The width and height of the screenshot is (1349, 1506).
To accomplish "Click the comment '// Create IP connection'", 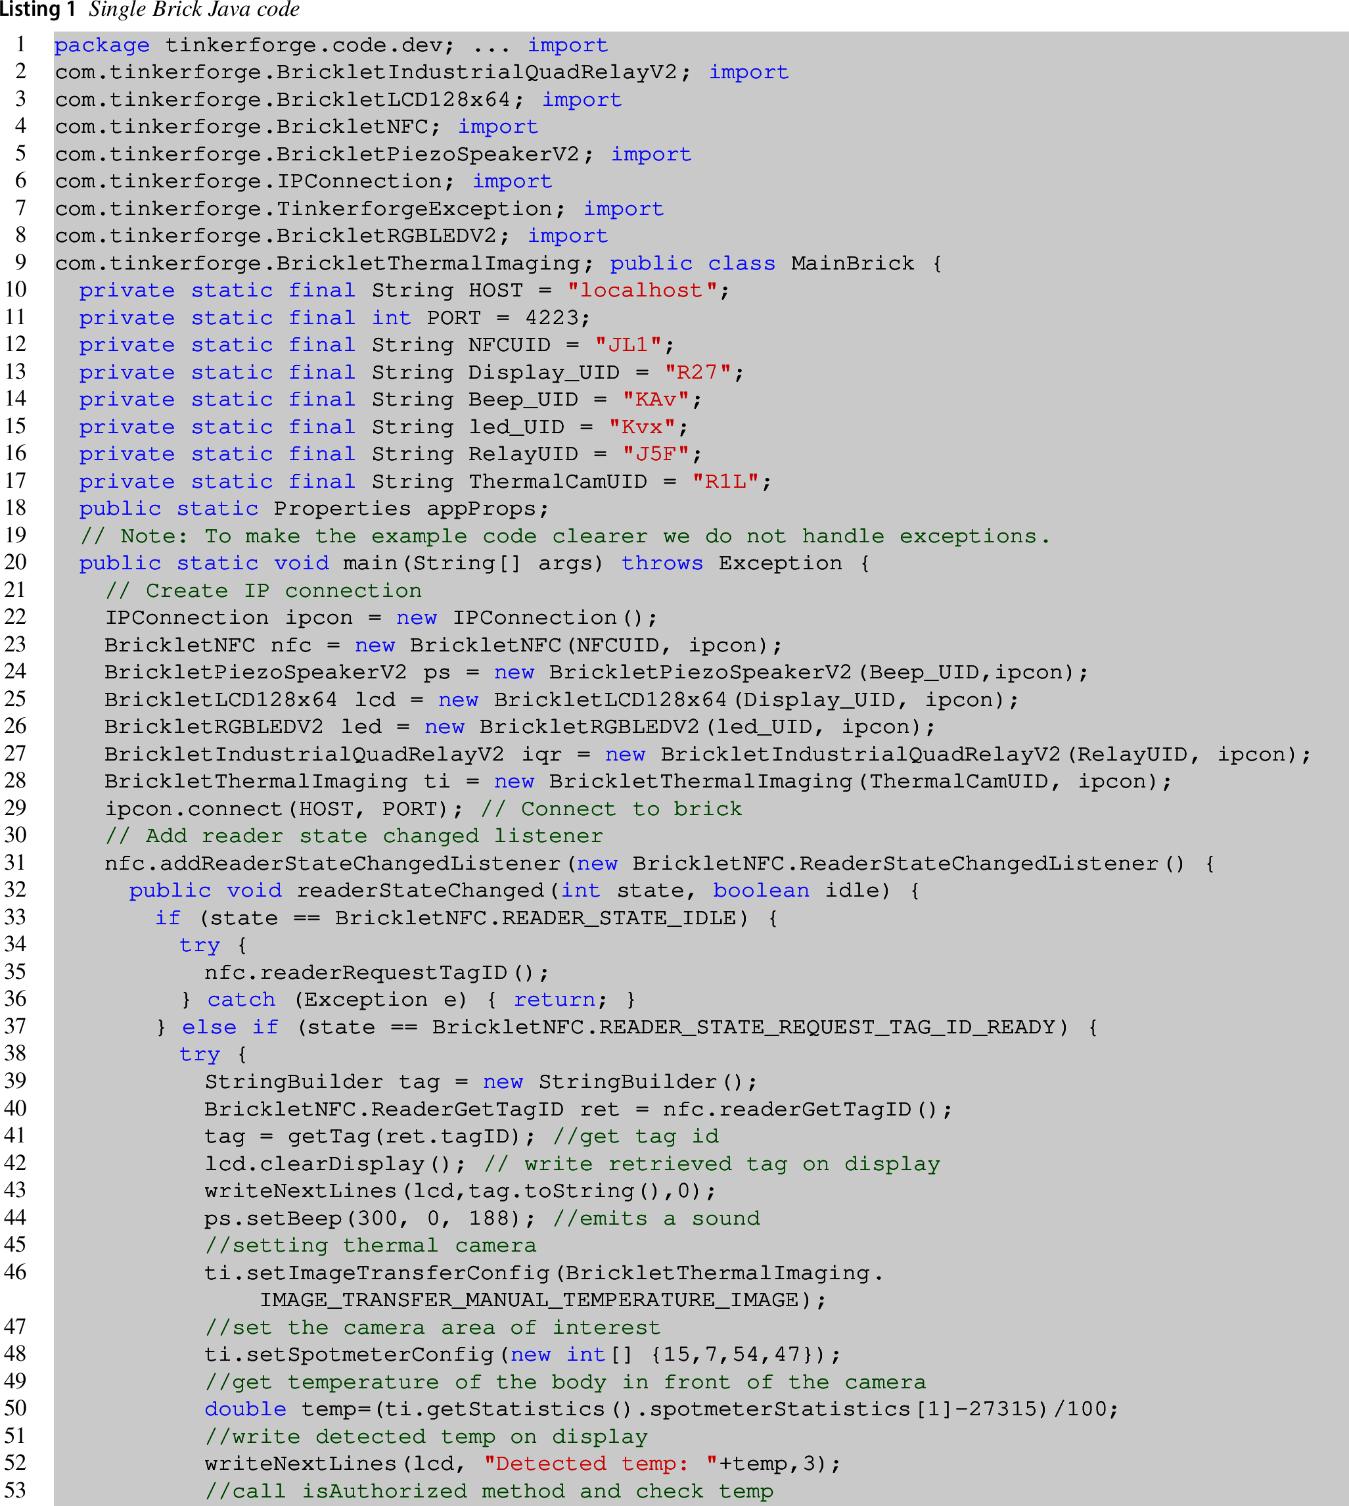I will pos(263,592).
